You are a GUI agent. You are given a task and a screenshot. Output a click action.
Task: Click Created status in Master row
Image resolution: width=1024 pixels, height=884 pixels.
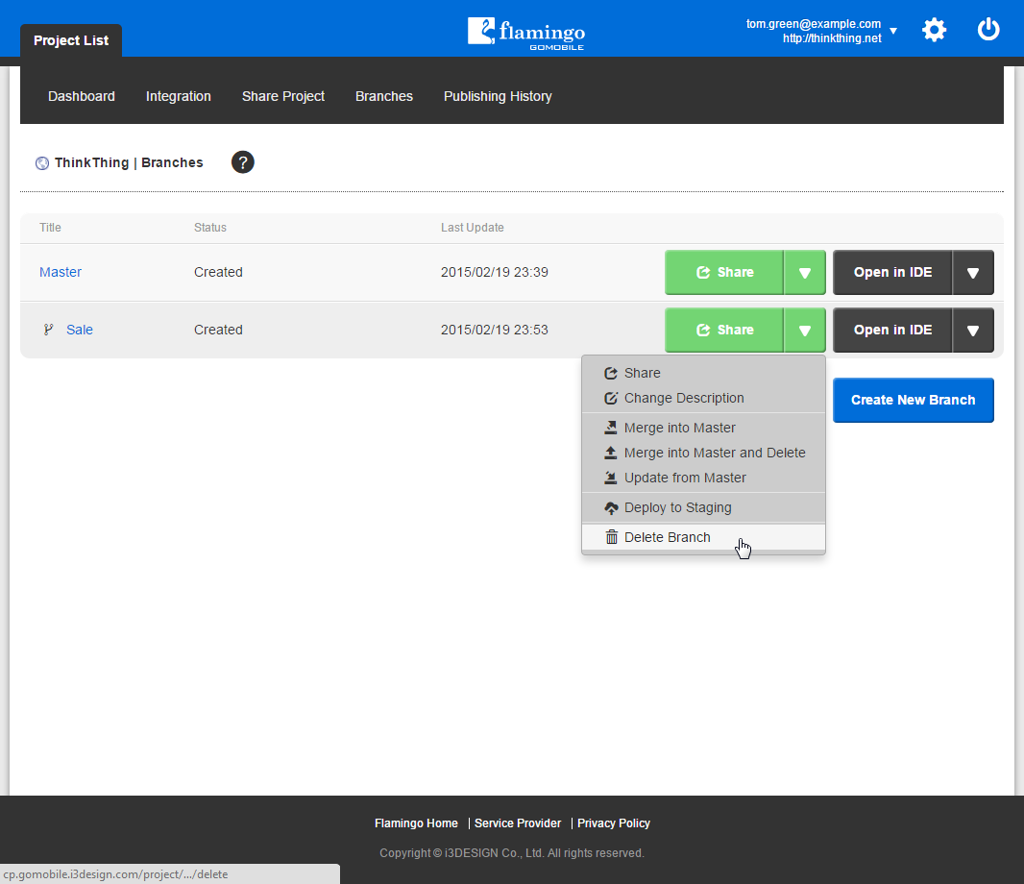pyautogui.click(x=218, y=272)
